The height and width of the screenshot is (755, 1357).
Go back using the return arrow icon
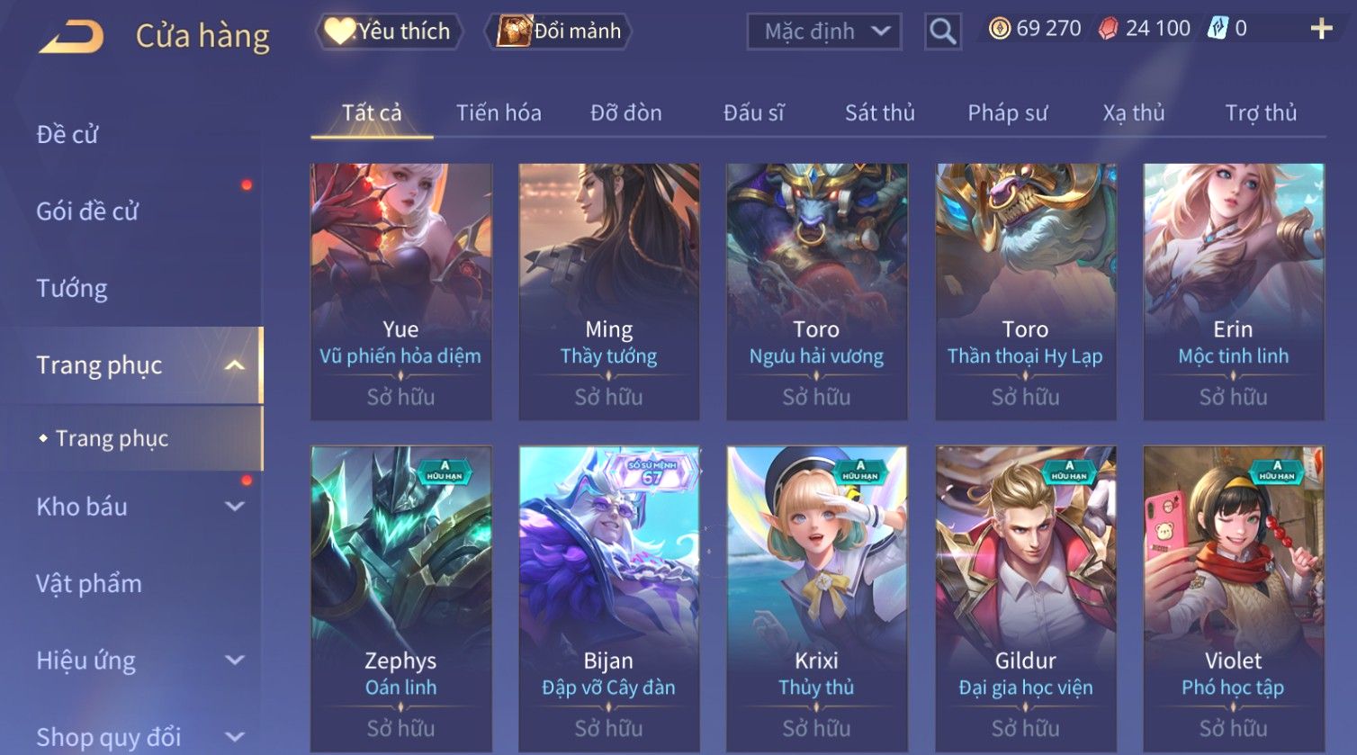click(71, 37)
